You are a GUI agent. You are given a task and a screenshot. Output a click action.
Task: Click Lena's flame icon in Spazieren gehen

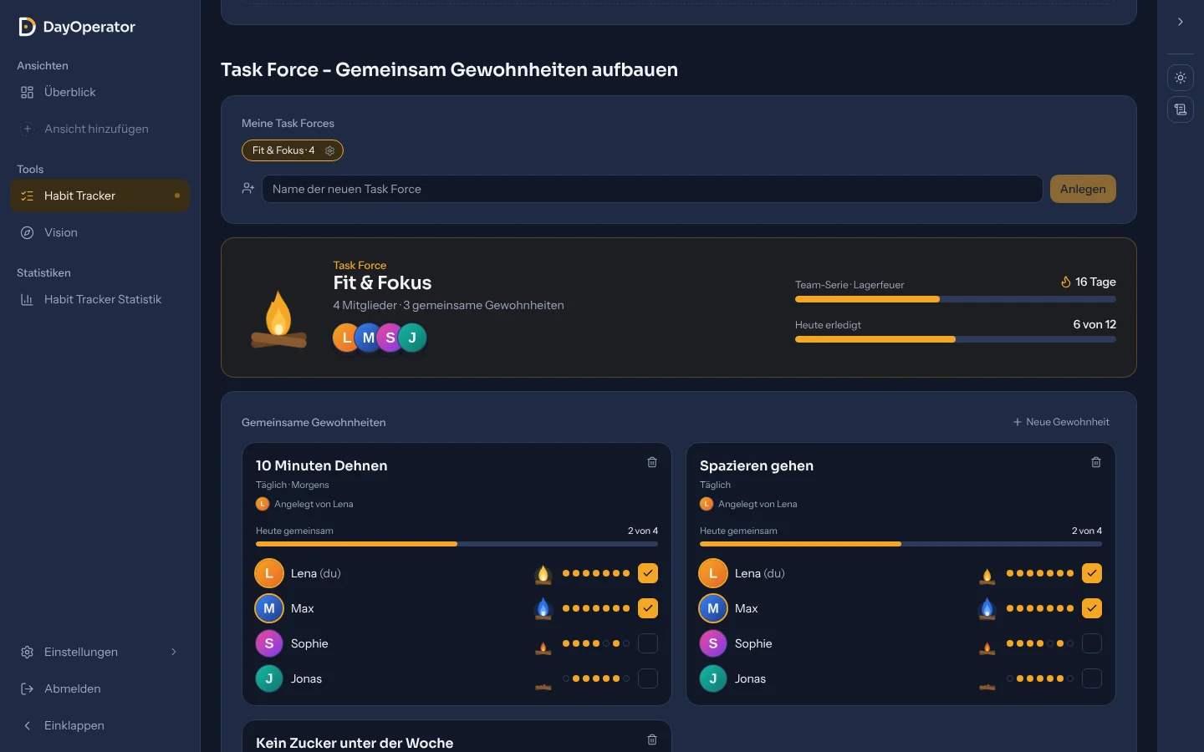coord(987,575)
